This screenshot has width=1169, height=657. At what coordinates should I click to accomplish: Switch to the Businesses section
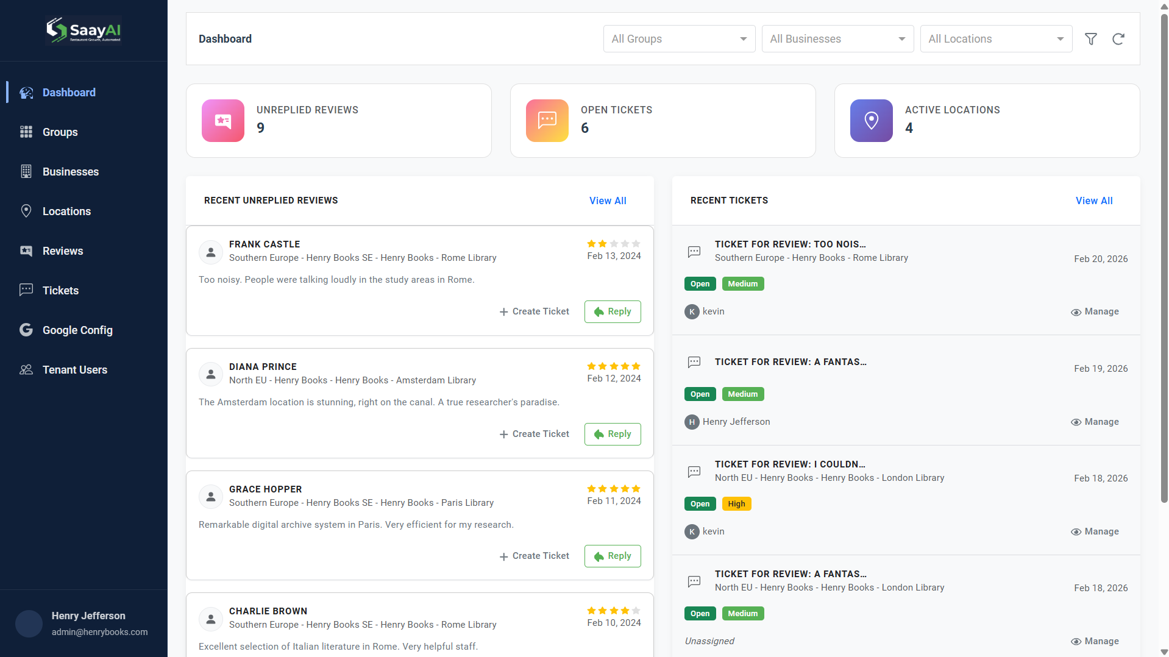click(71, 171)
